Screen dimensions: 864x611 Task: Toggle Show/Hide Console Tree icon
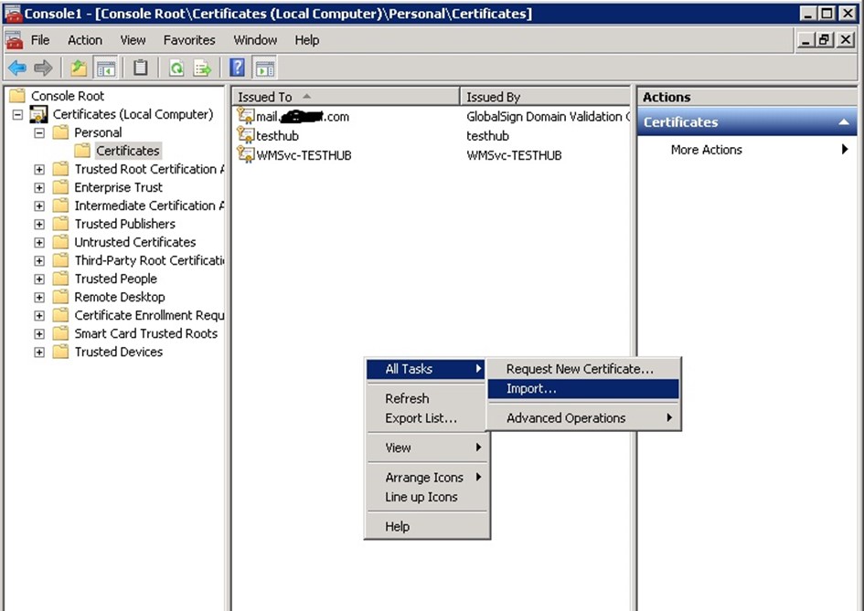pos(106,68)
